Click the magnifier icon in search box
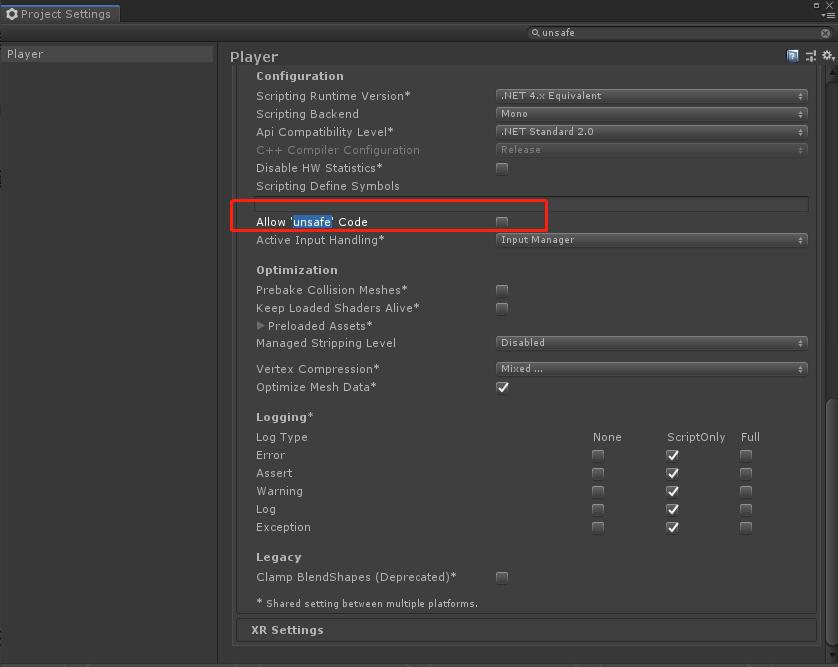 (x=535, y=33)
